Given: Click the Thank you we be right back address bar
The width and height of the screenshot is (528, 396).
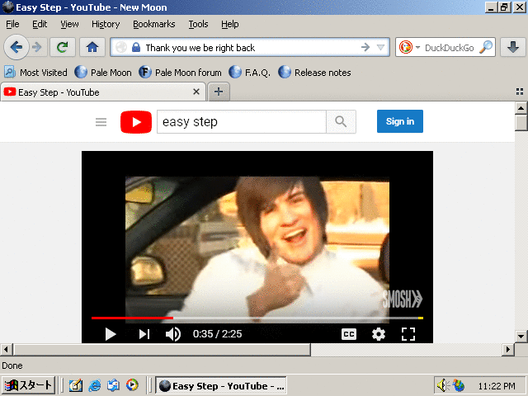Looking at the screenshot, I should click(251, 48).
